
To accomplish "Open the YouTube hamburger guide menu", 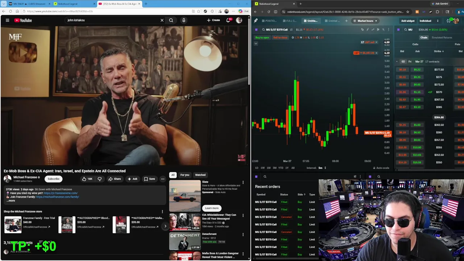I will coord(7,20).
